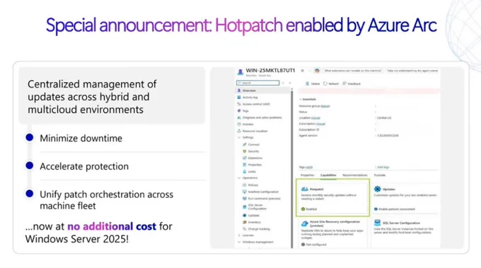Click the move link next to Subscription
This screenshot has height=268, width=481.
[320, 124]
